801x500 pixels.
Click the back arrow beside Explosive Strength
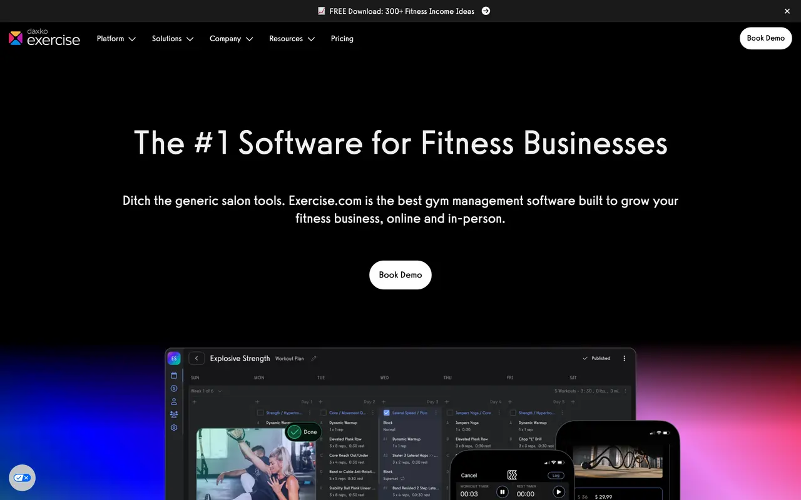[x=196, y=358]
